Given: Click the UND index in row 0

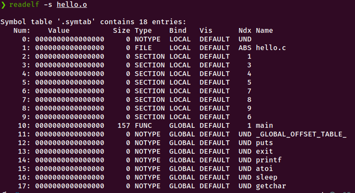Looking at the screenshot, I should click(245, 39).
